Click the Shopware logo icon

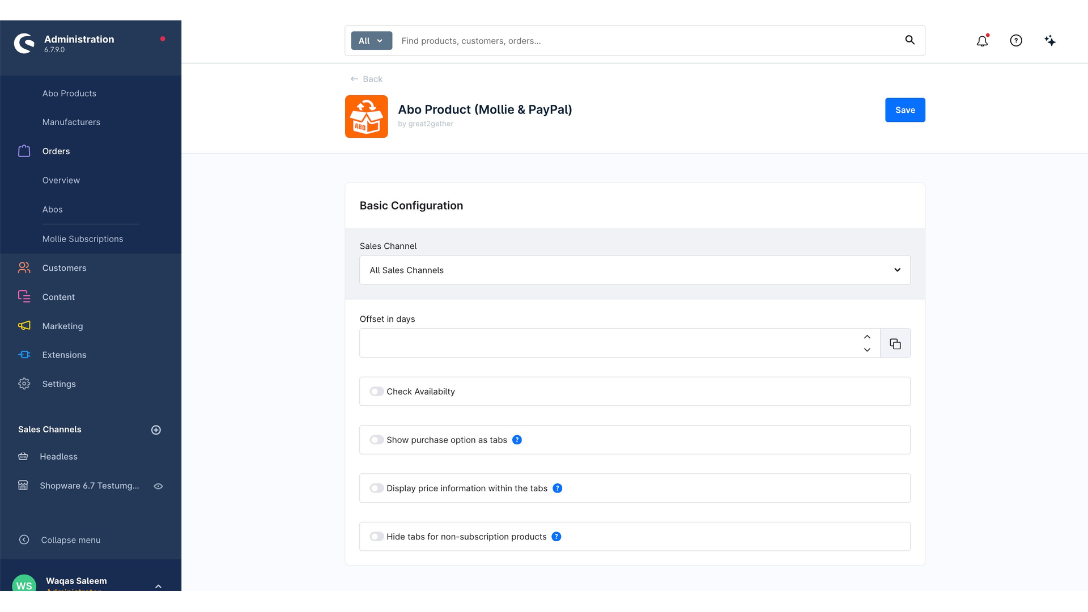point(24,43)
